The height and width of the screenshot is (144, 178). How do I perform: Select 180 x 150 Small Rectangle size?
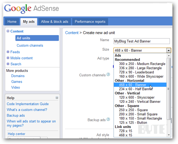[141, 118]
